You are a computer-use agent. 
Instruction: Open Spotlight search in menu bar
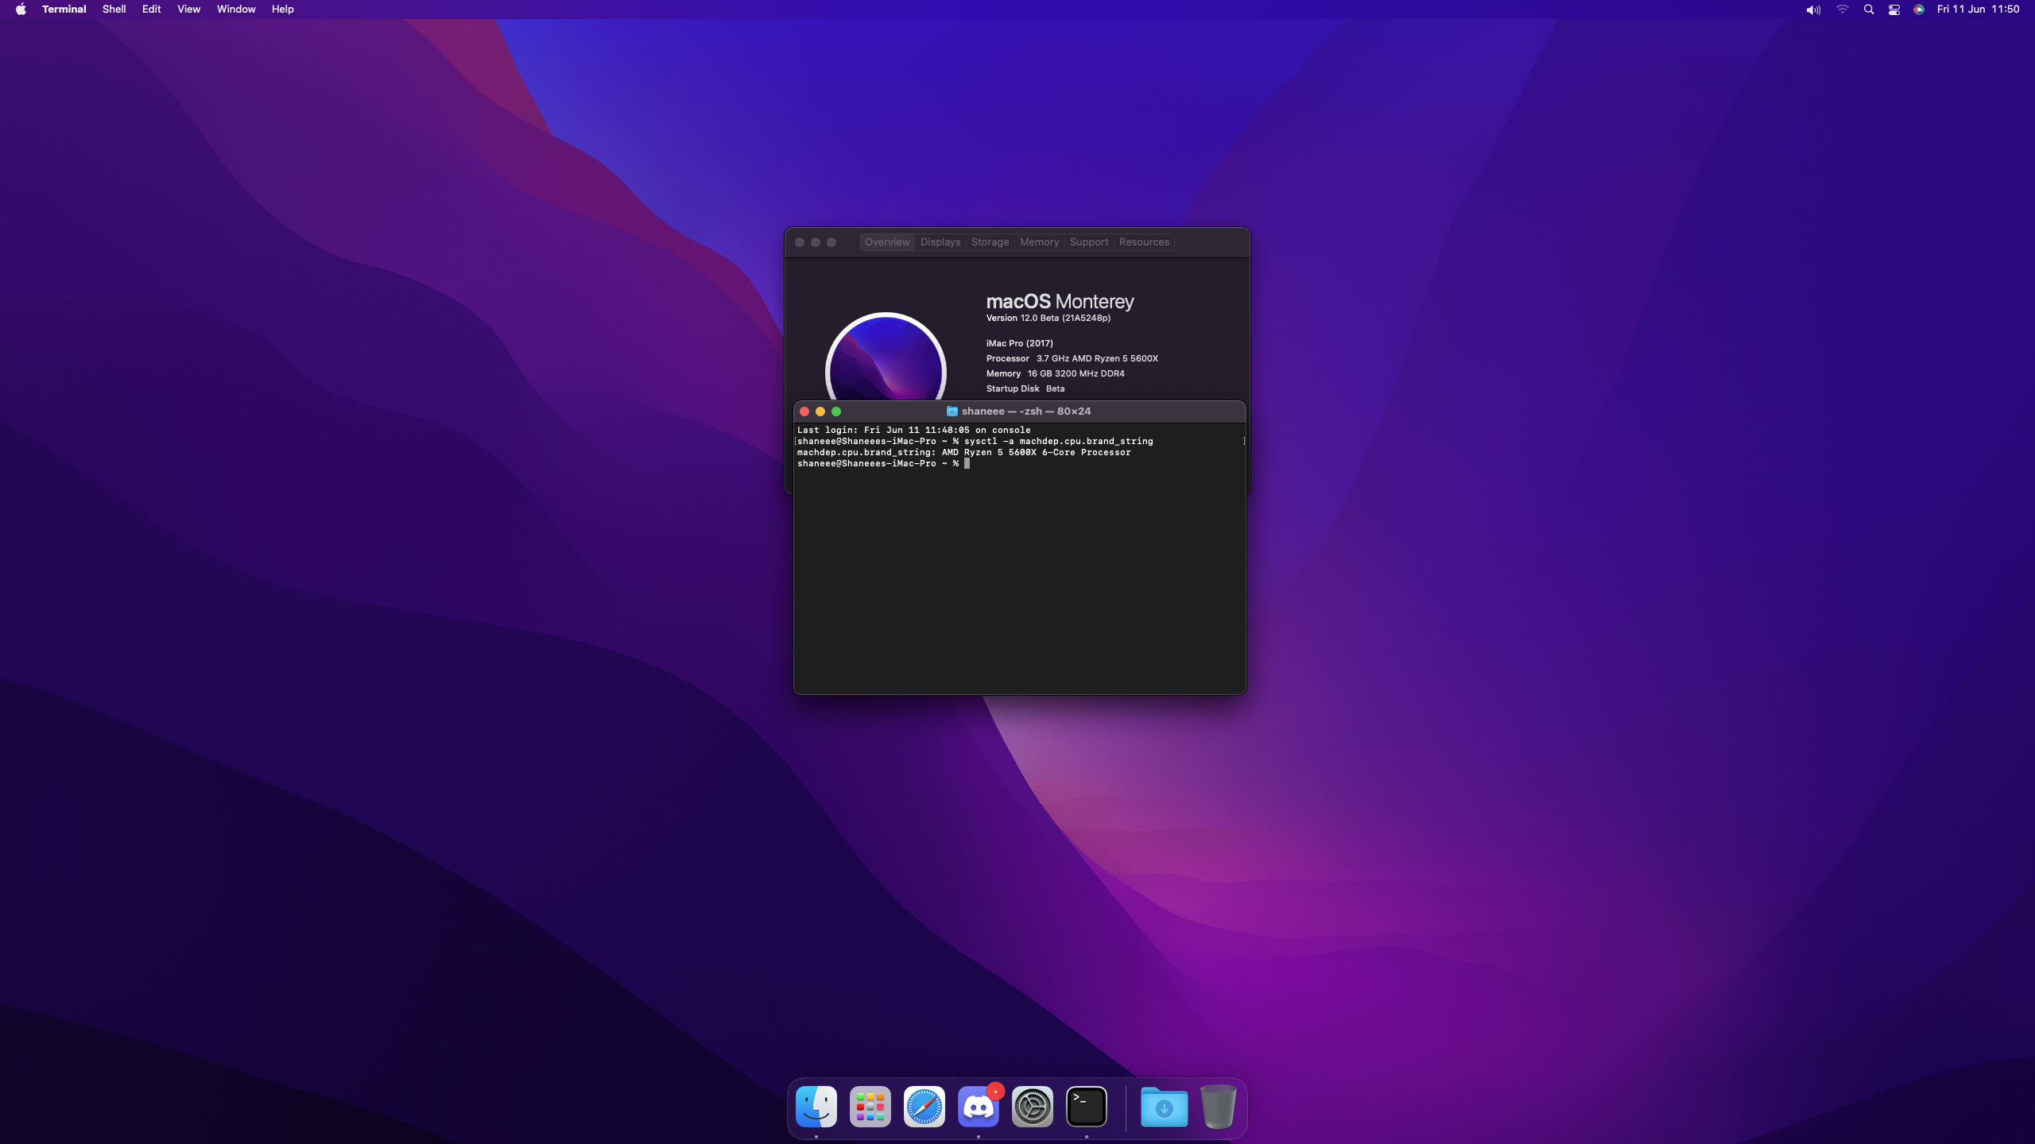pos(1869,10)
